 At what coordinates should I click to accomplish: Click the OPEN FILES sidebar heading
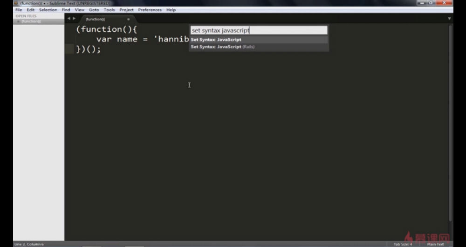26,16
